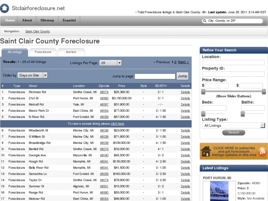Click the Stclairforeclosure house logo icon

[x=4, y=8]
